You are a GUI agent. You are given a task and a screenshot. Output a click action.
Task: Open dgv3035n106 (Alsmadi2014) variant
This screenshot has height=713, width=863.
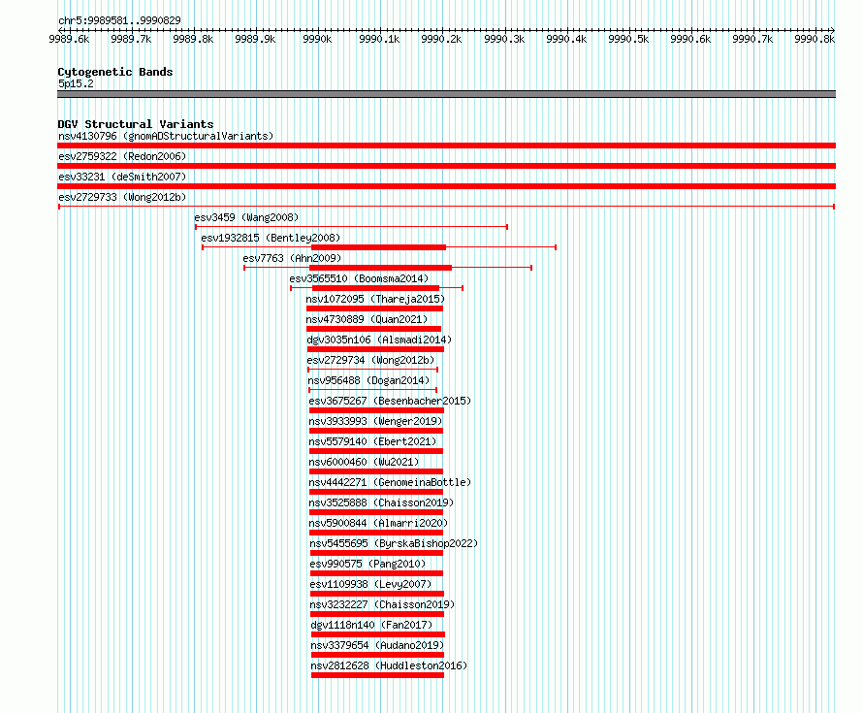[379, 340]
